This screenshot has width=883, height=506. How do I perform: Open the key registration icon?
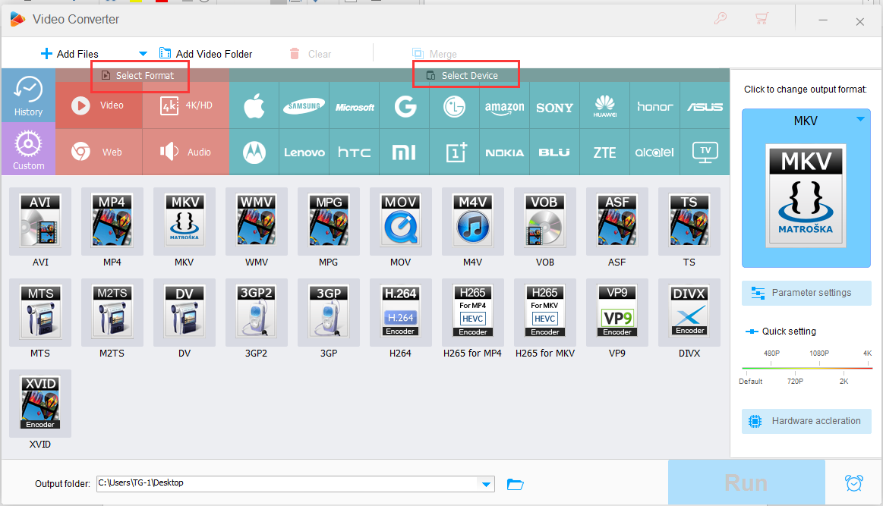tap(721, 18)
